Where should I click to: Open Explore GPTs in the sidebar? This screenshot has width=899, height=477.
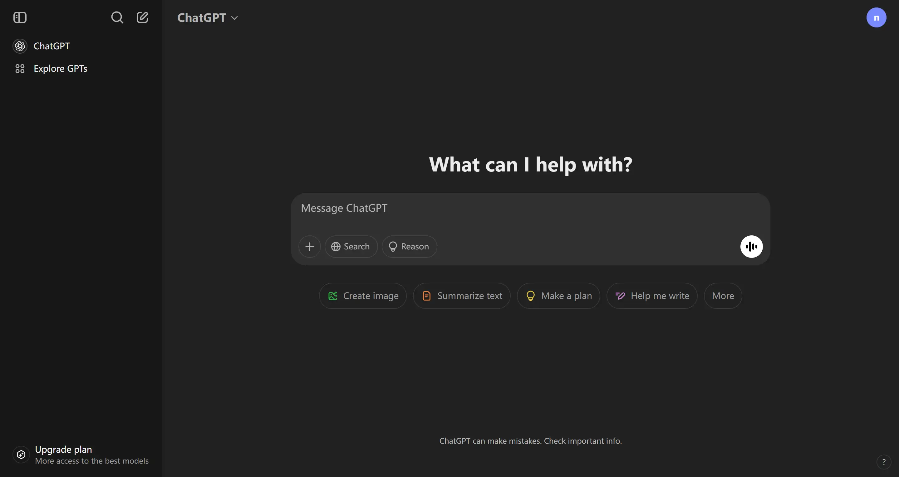81,68
